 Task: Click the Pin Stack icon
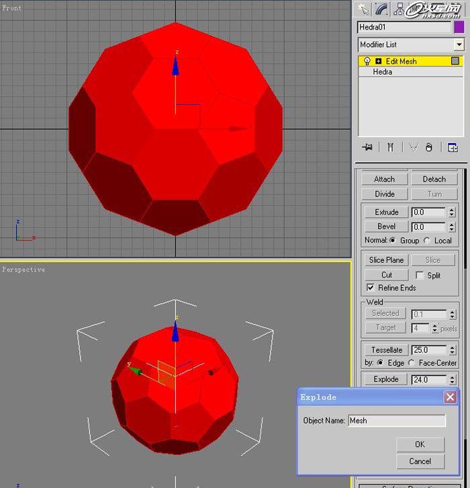coord(367,147)
